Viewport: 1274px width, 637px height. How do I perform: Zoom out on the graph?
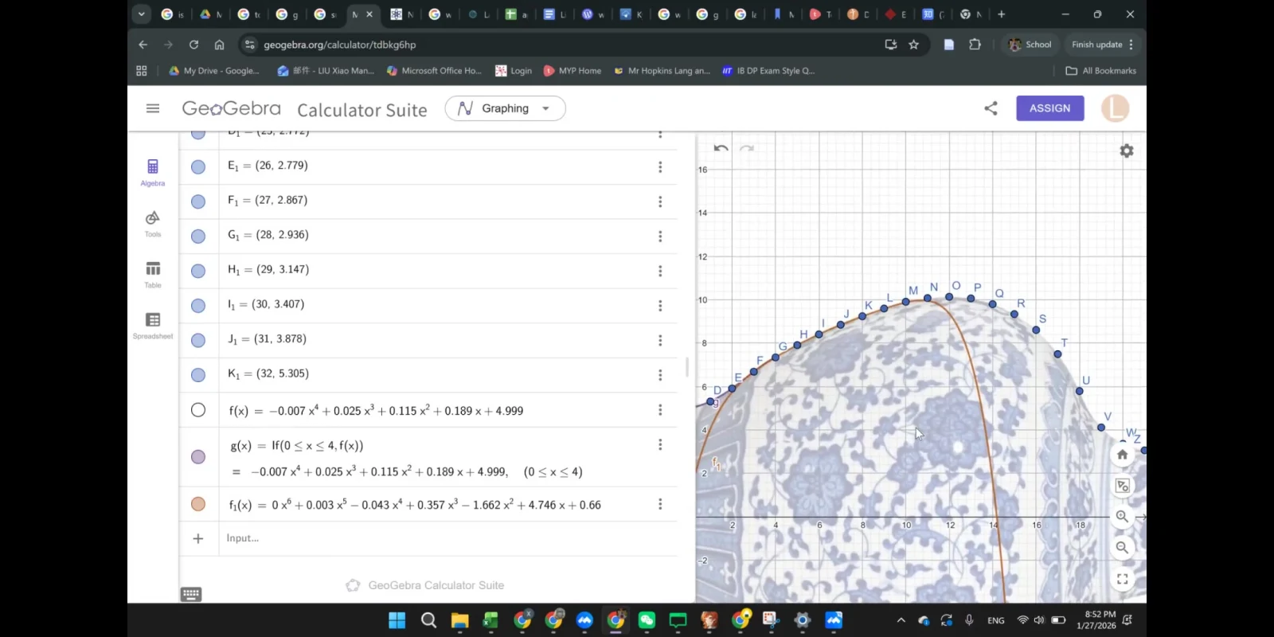coord(1122,547)
